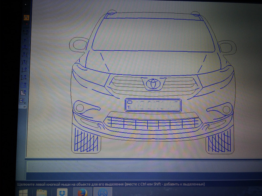Open Dropbox from the taskbar
This screenshot has width=262, height=196.
pyautogui.click(x=62, y=192)
